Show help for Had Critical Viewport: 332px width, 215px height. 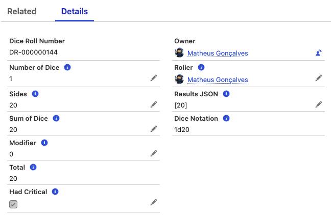55,192
